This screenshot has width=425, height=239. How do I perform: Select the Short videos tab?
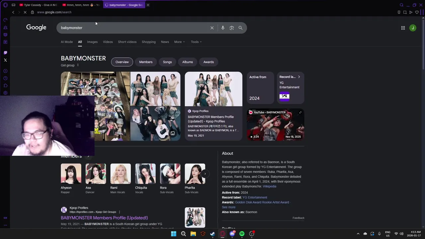(127, 42)
